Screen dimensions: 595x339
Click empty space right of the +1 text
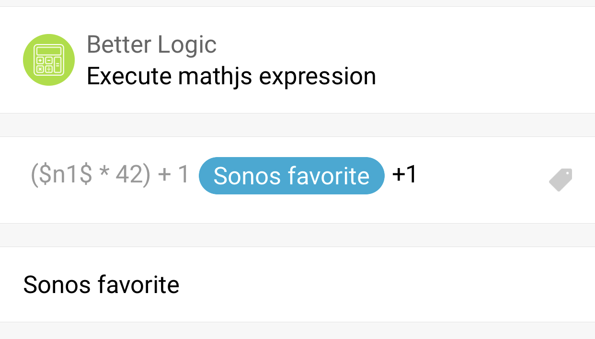coord(479,175)
